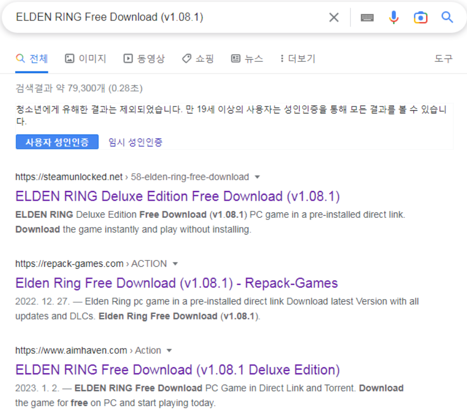Open Elden Ring Free Download Repack-Games result
Screen dimensions: 467x412
[176, 283]
